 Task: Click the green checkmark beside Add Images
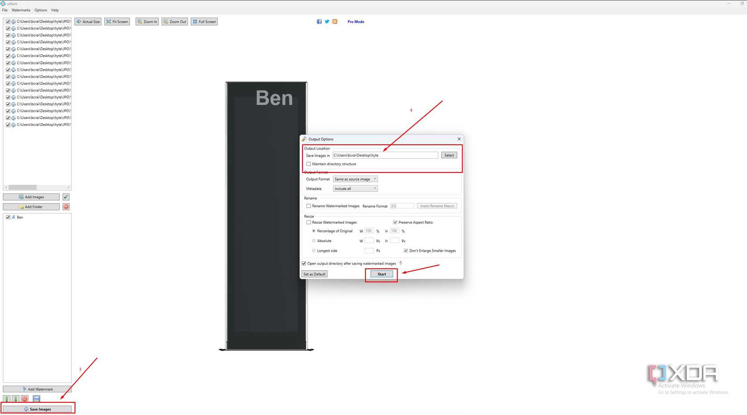pyautogui.click(x=66, y=197)
